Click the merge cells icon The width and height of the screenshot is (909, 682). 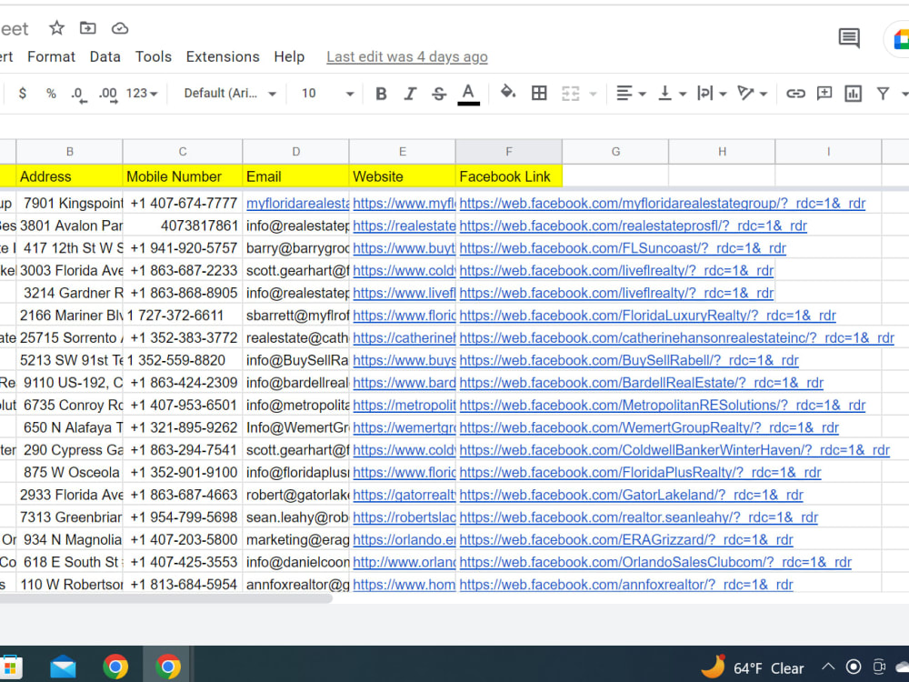[571, 93]
